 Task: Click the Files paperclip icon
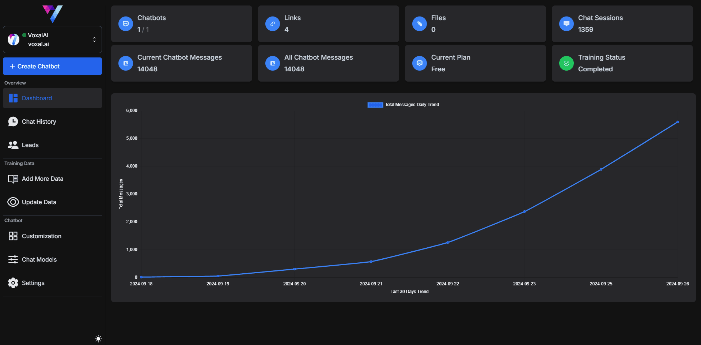coord(419,24)
